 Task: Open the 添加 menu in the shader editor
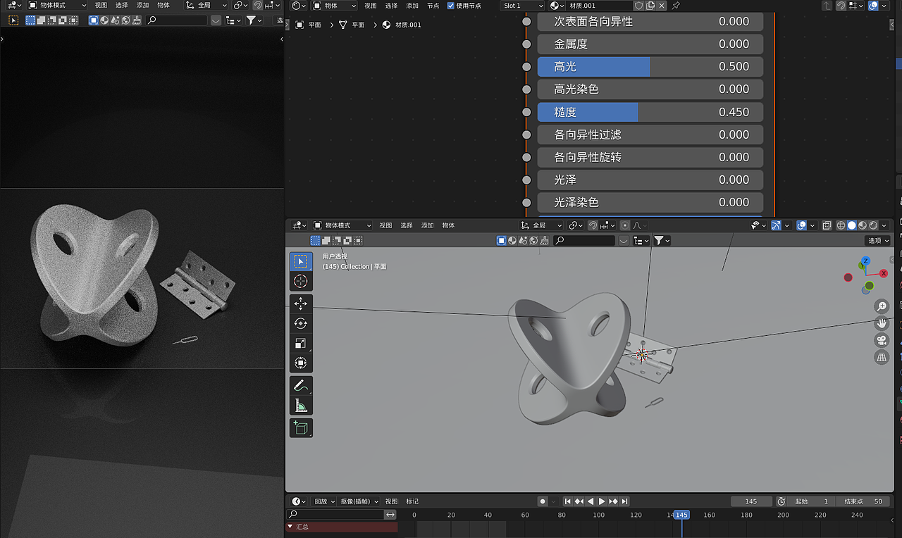412,6
